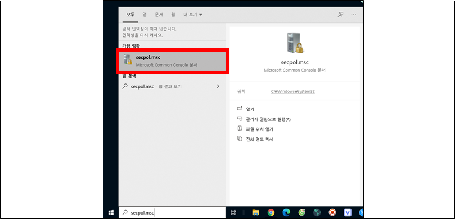This screenshot has height=219, width=455.
Task: Click the 가장 정확 section heading
Action: [x=130, y=46]
